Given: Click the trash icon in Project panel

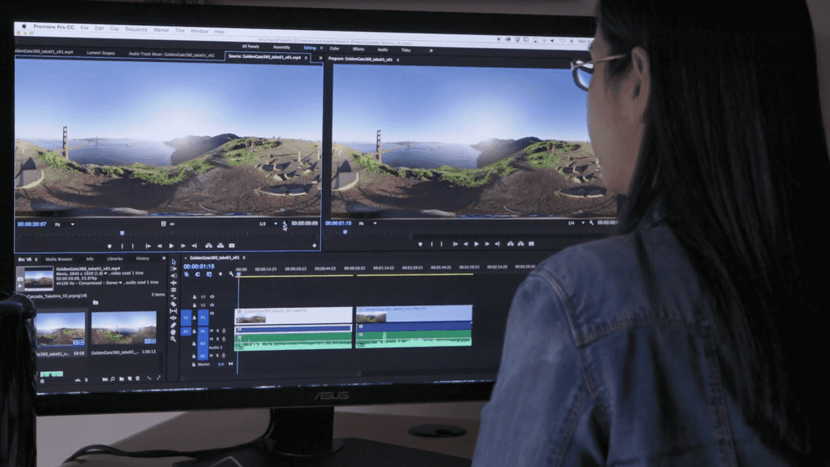Looking at the screenshot, I should (137, 378).
